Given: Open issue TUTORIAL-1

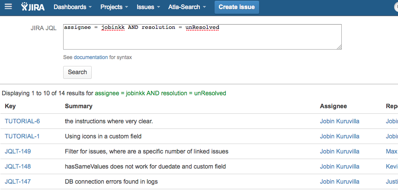Looking at the screenshot, I should pyautogui.click(x=22, y=136).
